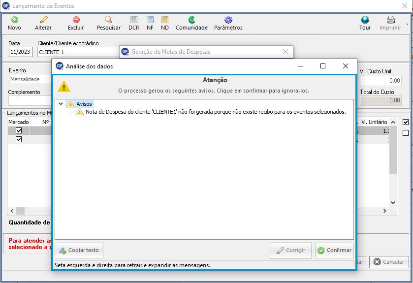Click the Data input field

pyautogui.click(x=21, y=52)
